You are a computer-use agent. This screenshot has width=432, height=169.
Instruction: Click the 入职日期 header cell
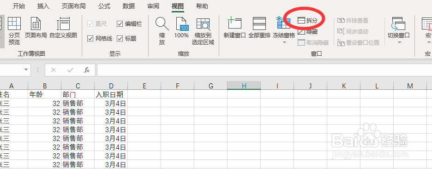click(111, 94)
